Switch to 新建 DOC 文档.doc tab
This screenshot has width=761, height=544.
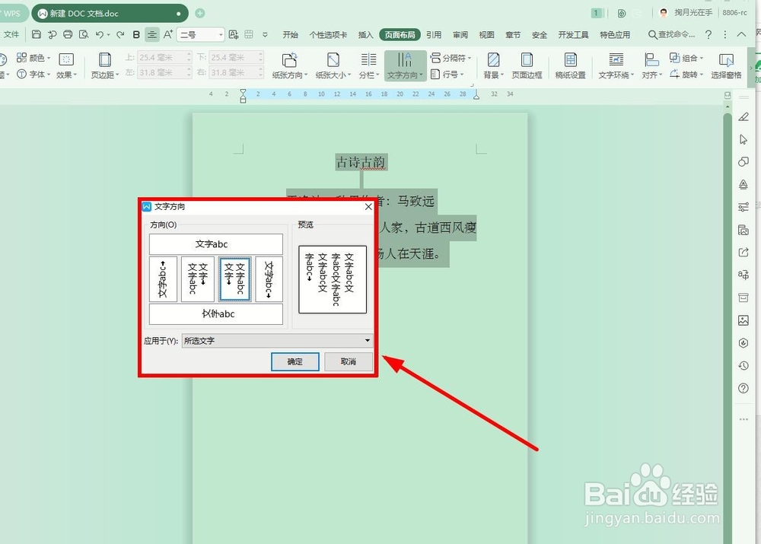(109, 14)
